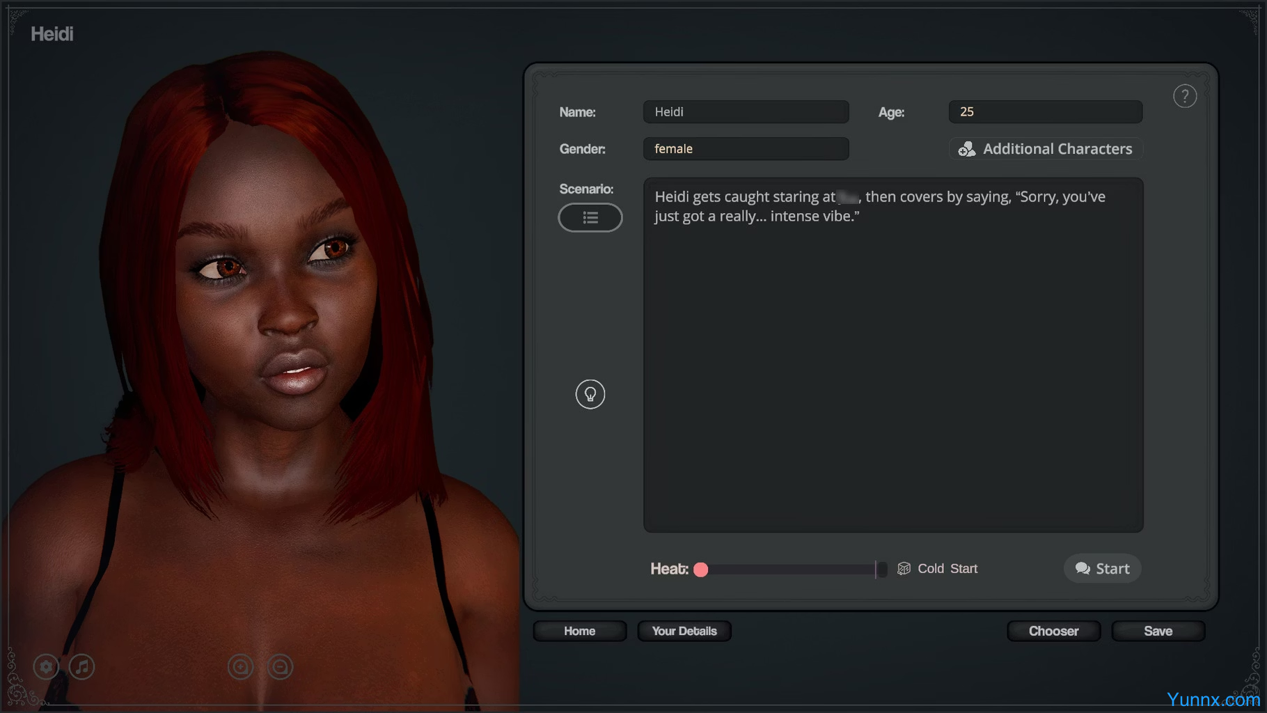Image resolution: width=1267 pixels, height=713 pixels.
Task: Click the Name input field
Action: tap(746, 112)
